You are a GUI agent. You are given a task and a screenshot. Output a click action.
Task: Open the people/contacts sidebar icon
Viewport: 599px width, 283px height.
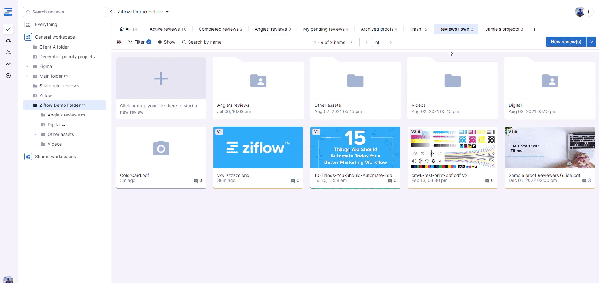pos(8,52)
